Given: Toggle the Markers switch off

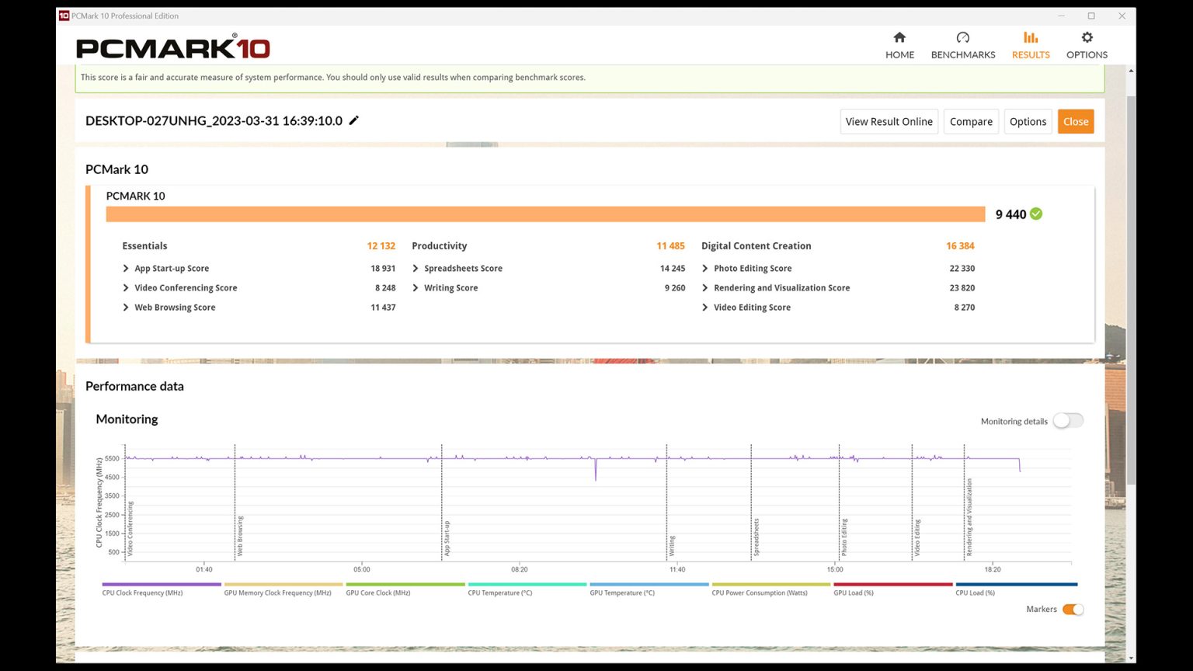Looking at the screenshot, I should (x=1073, y=610).
